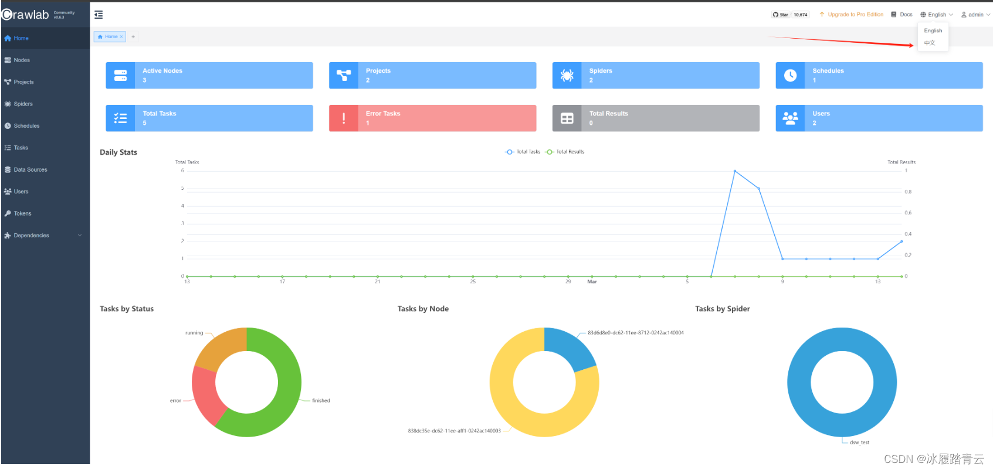Image resolution: width=993 pixels, height=470 pixels.
Task: Open Tokens in the sidebar
Action: [45, 213]
